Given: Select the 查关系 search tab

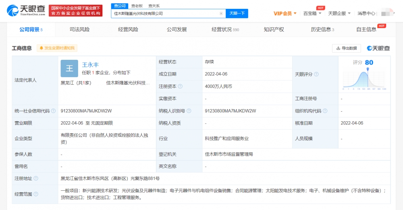Looking at the screenshot, I should point(154,6).
